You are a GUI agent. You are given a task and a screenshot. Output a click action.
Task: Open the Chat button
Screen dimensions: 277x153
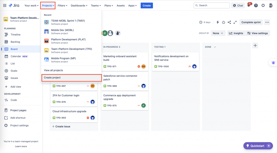click(238, 5)
